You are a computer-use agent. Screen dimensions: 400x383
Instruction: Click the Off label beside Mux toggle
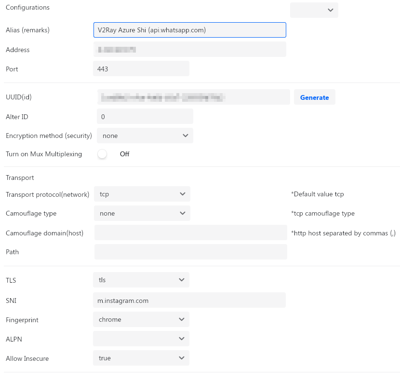[x=124, y=154]
